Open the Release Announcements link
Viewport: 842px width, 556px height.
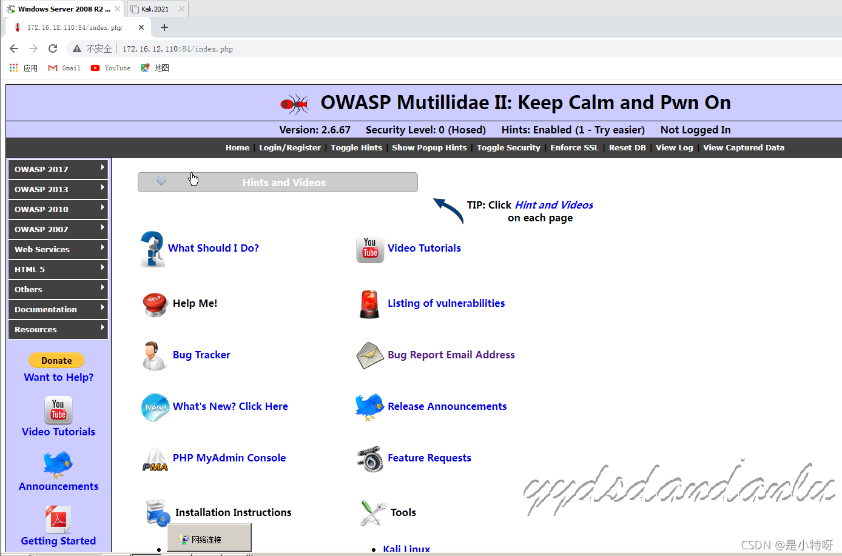tap(447, 406)
